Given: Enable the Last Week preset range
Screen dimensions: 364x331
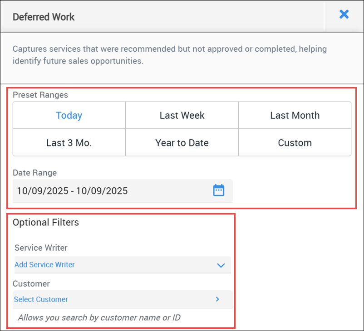Looking at the screenshot, I should 182,115.
